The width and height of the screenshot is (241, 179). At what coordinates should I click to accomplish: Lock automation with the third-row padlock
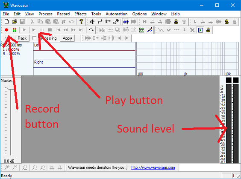(x=208, y=30)
